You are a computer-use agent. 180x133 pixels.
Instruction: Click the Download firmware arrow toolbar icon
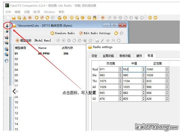[65, 18]
